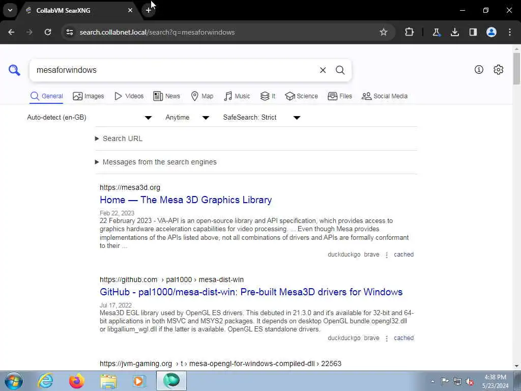Open Windows Explorer from taskbar

point(108,381)
